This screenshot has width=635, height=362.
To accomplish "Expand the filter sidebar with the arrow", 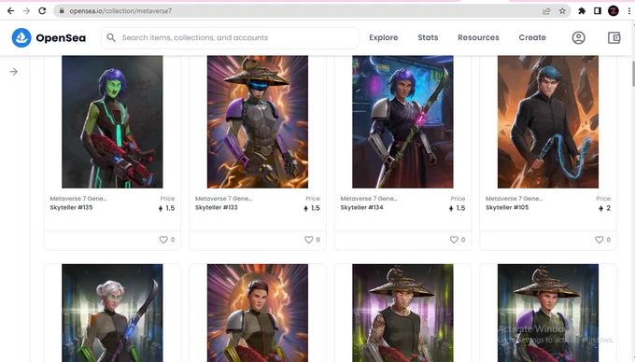I will coord(14,72).
